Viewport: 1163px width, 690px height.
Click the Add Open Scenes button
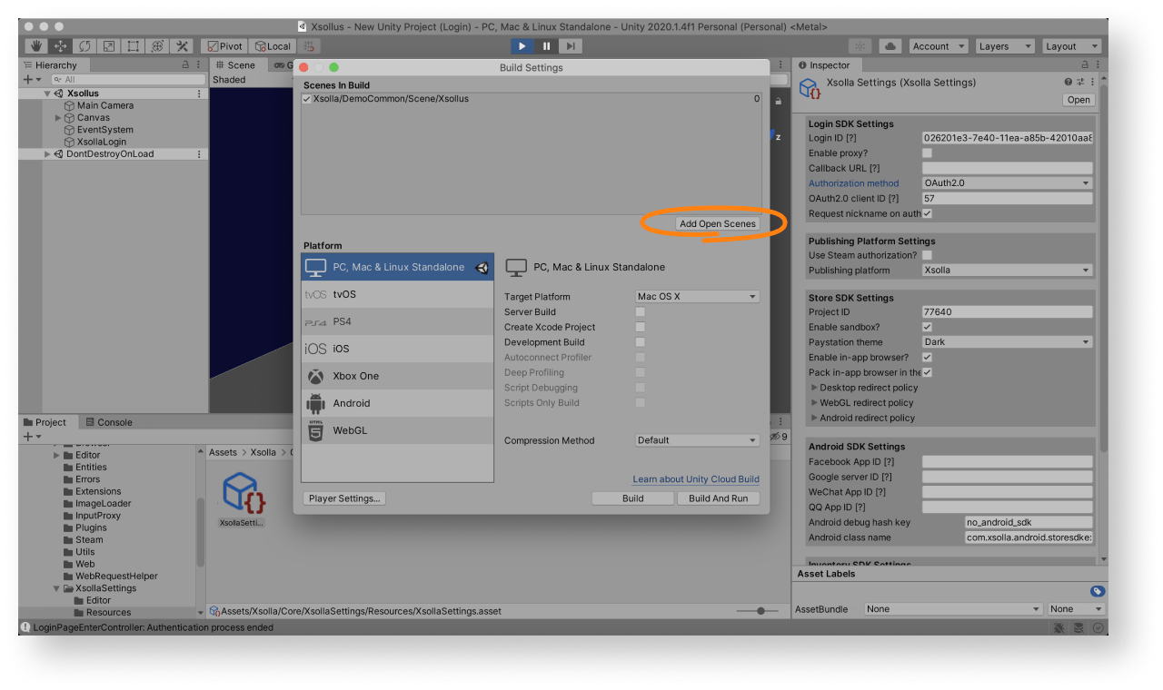(717, 223)
